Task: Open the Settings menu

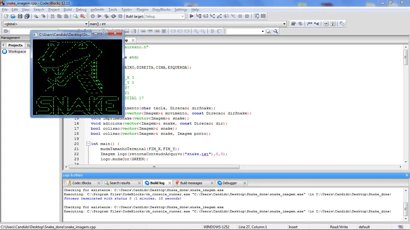Action: pos(181,10)
